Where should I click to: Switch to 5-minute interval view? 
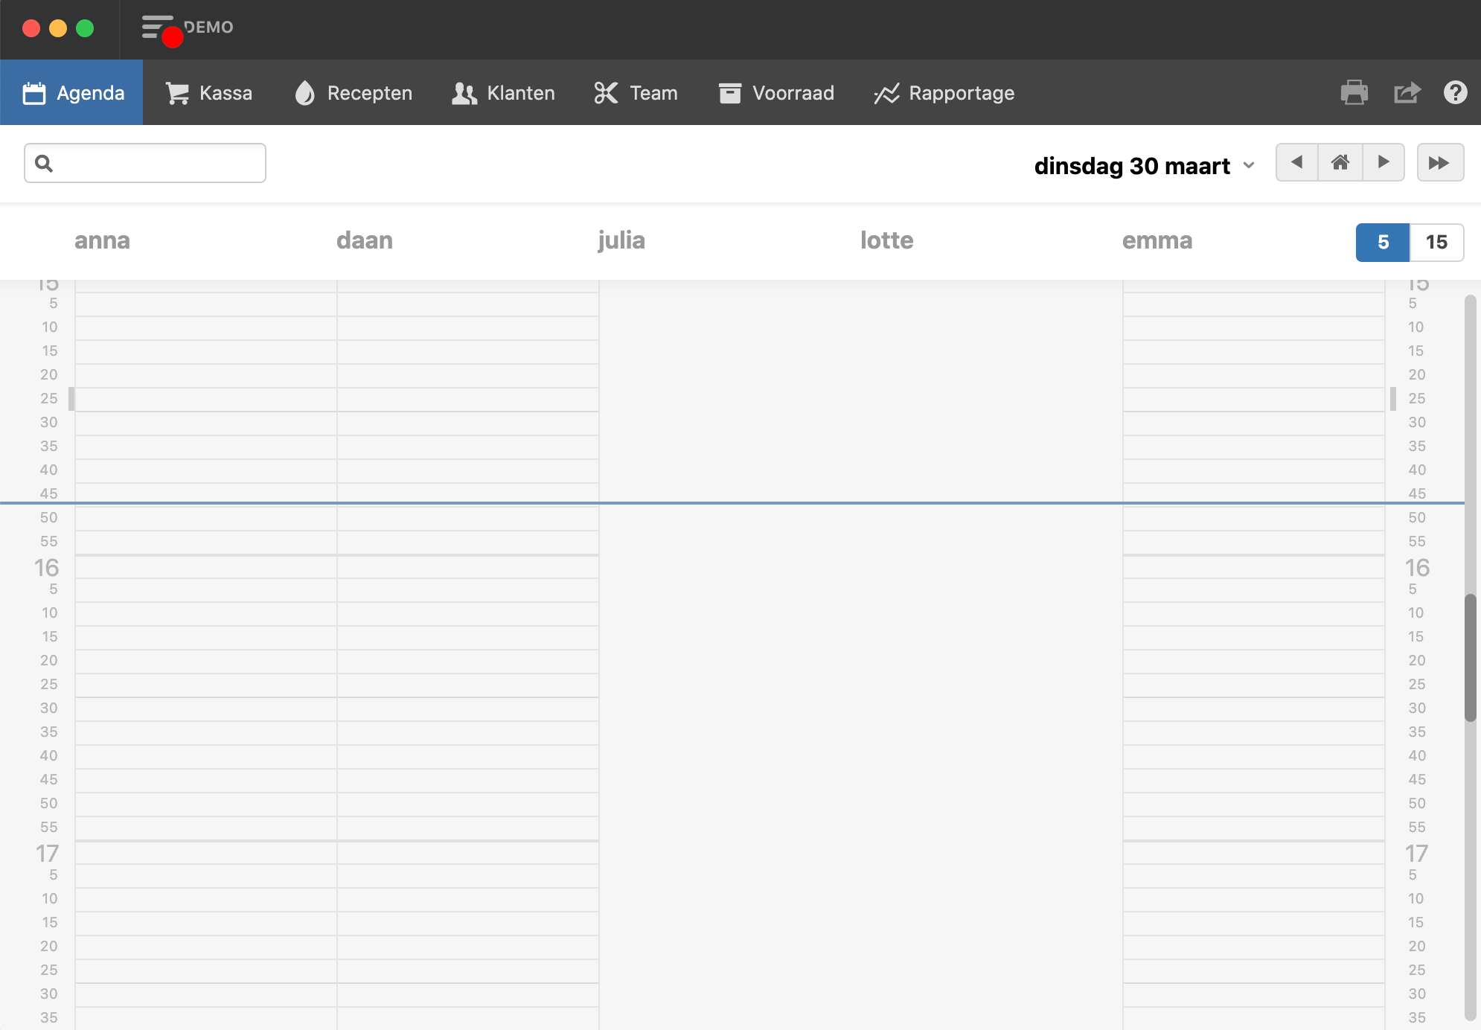click(x=1382, y=242)
